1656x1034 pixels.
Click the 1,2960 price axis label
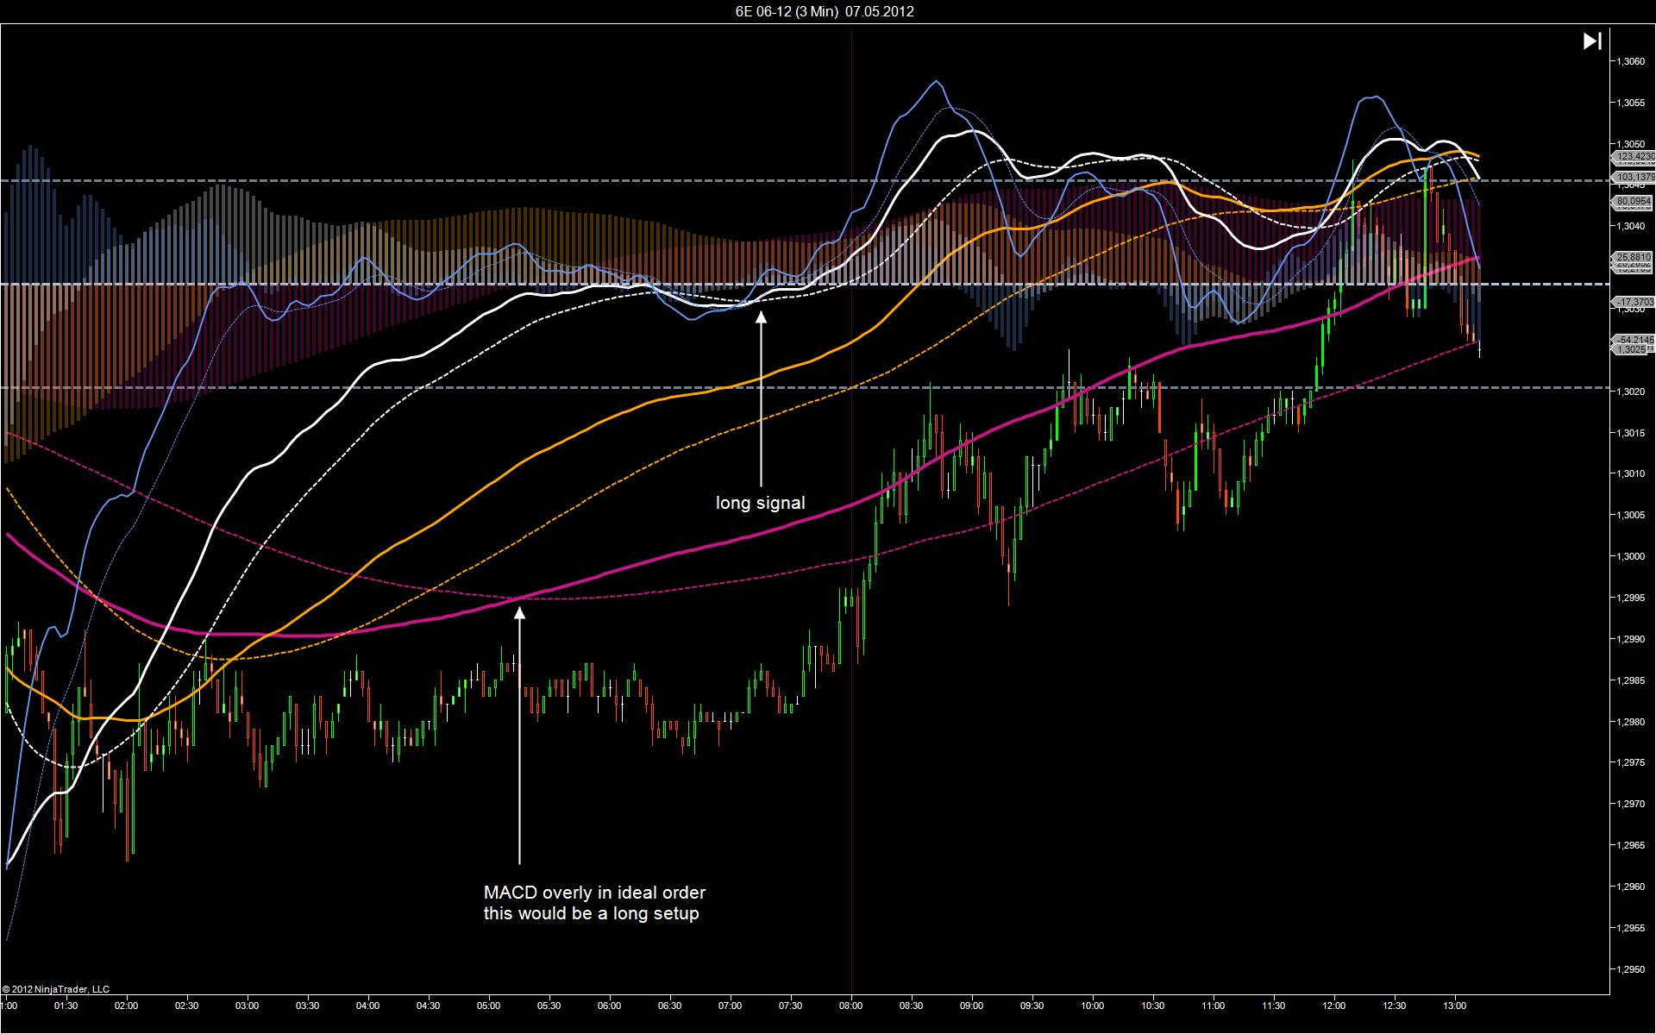[1630, 887]
